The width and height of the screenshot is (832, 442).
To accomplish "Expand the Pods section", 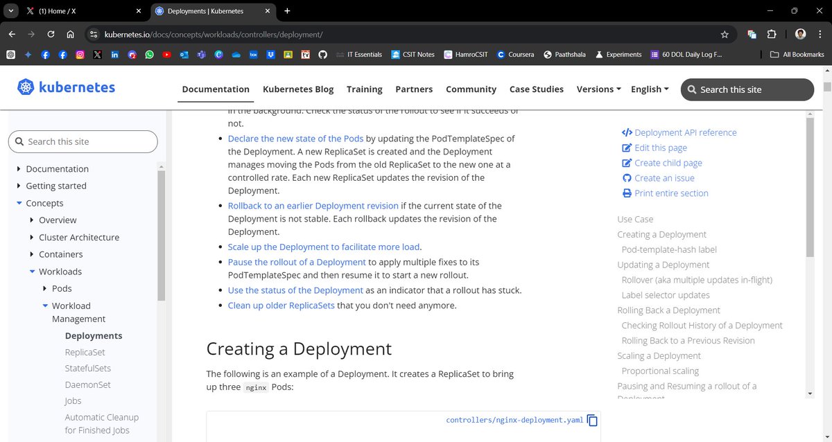I will [x=45, y=288].
